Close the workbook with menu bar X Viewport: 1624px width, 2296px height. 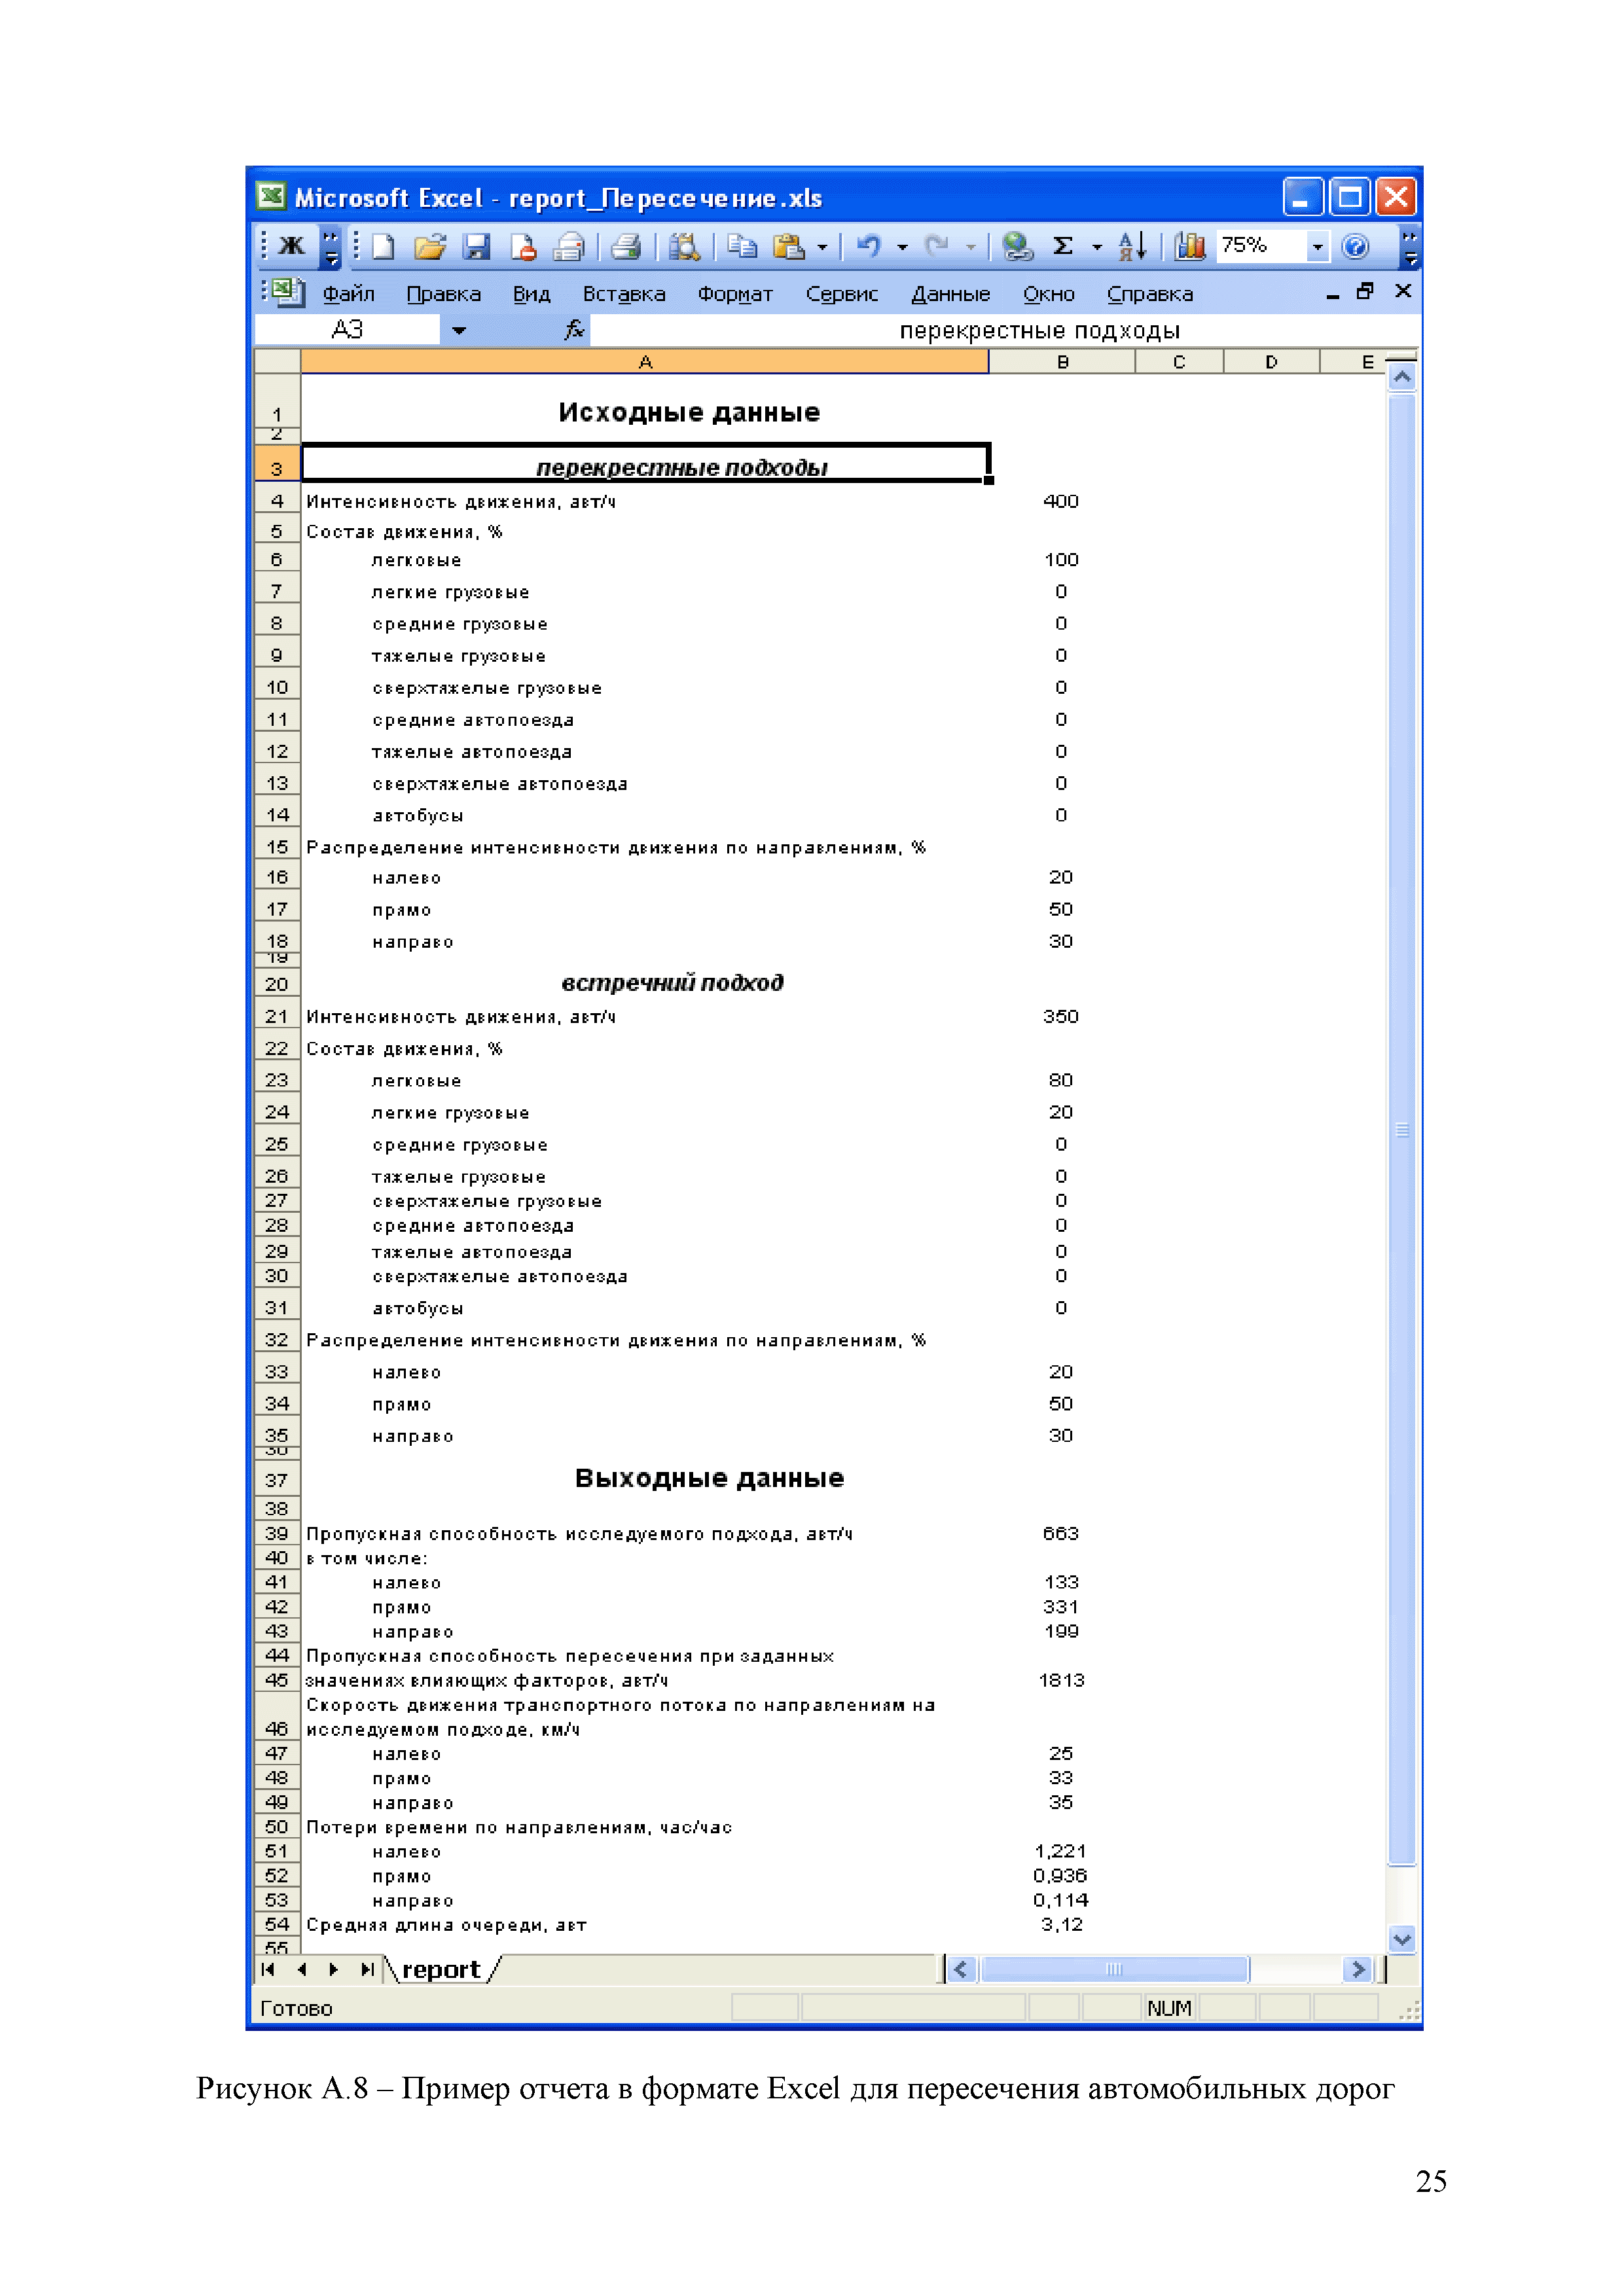[x=1403, y=291]
